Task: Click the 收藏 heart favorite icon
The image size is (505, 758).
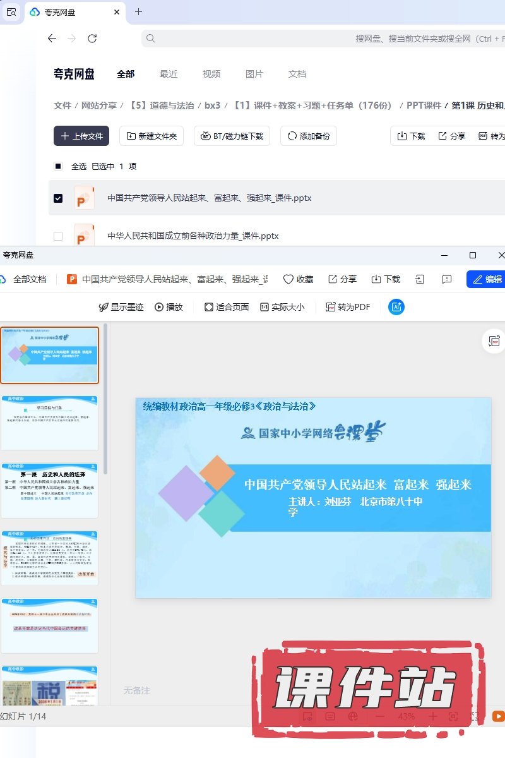Action: (288, 279)
